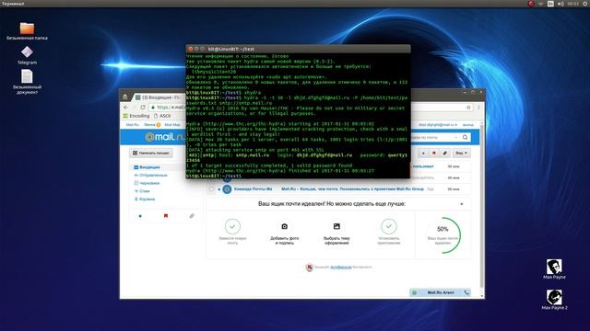Dismiss the mailbox improvement banner
The image size is (590, 331).
(x=462, y=204)
